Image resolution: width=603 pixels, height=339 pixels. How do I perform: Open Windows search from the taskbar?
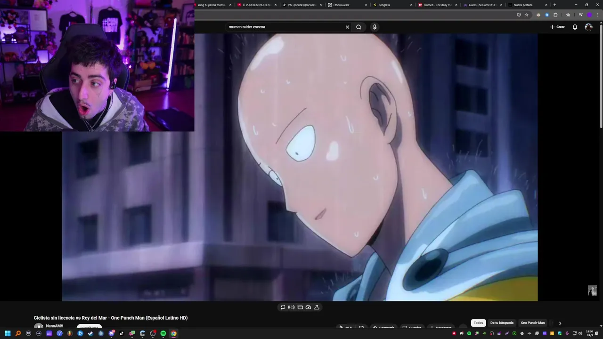click(18, 333)
